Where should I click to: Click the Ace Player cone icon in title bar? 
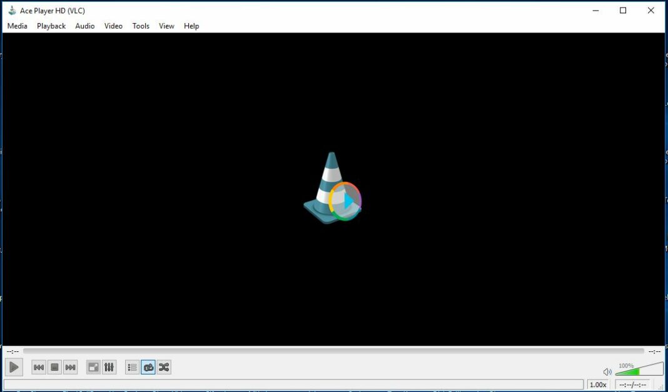point(11,10)
